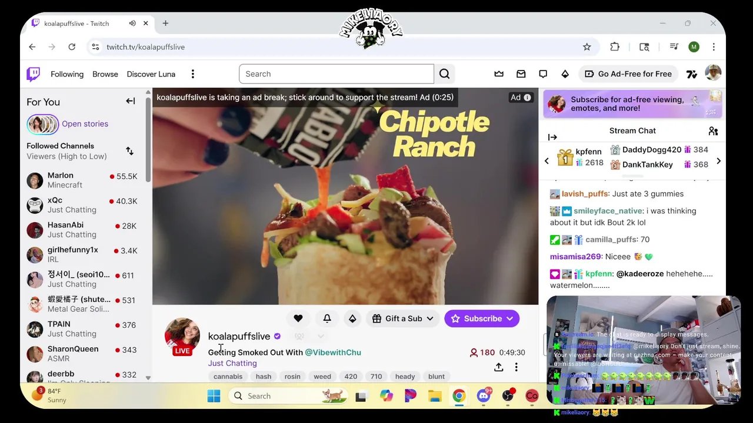Go back in browser
The image size is (753, 423).
point(32,47)
